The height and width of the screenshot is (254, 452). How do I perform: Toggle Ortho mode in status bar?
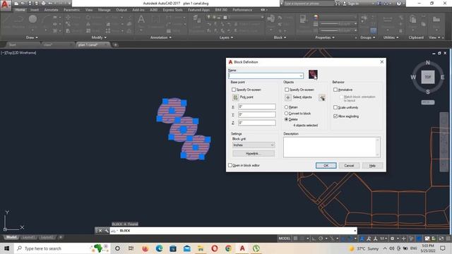314,238
